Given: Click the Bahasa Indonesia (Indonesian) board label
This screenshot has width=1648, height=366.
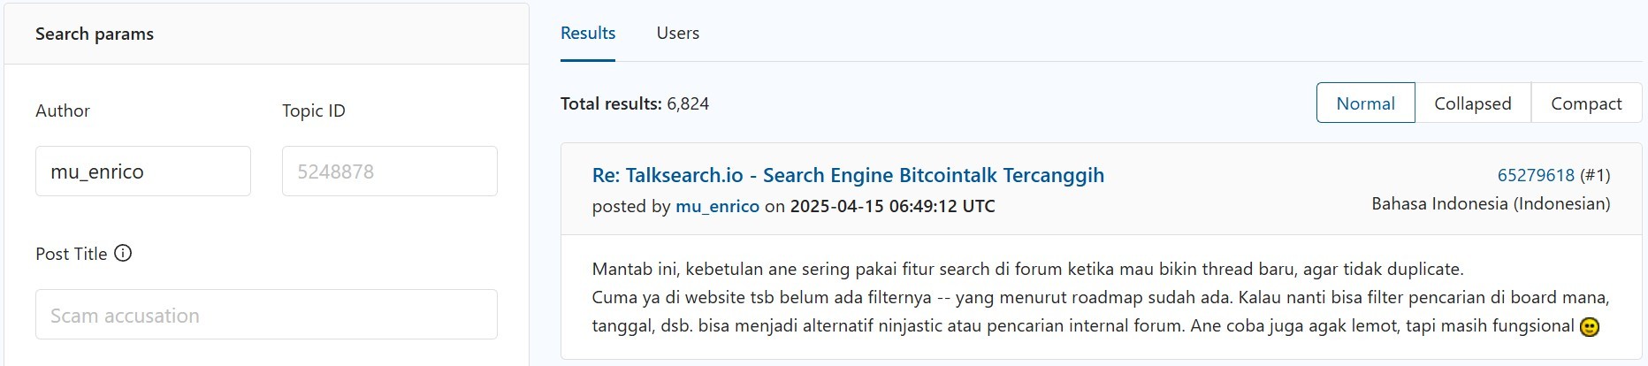Looking at the screenshot, I should coord(1491,203).
